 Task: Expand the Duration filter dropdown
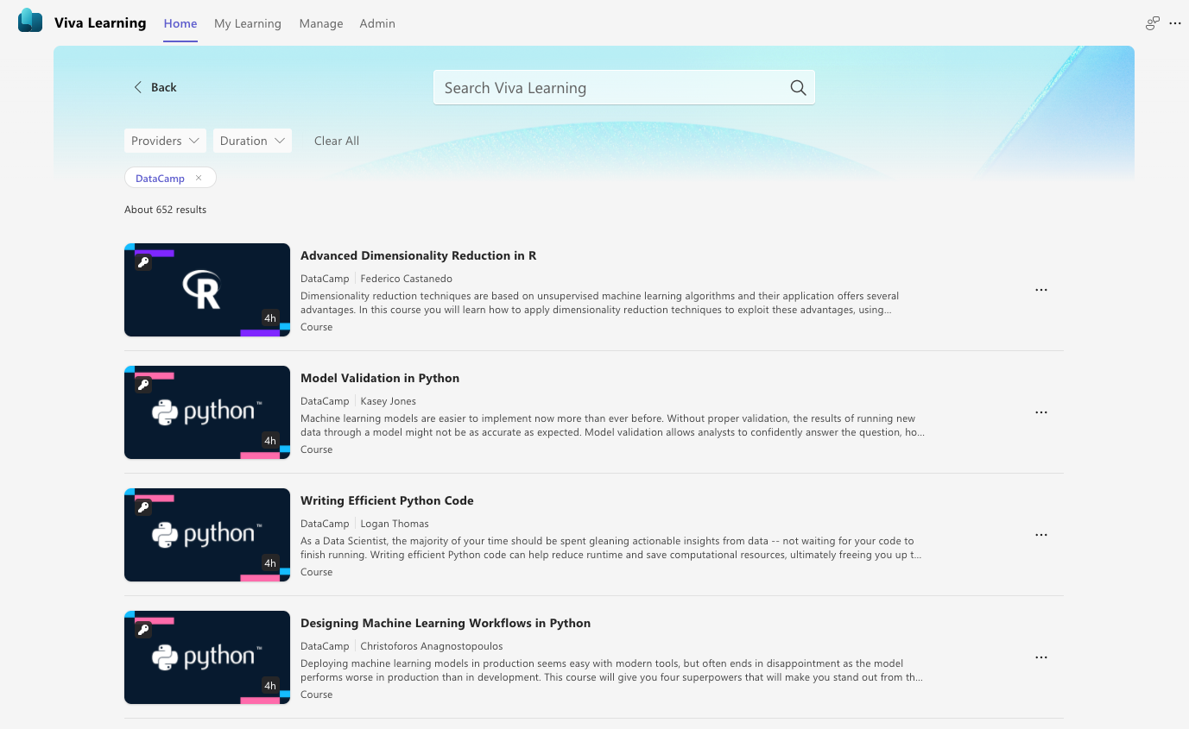(252, 141)
